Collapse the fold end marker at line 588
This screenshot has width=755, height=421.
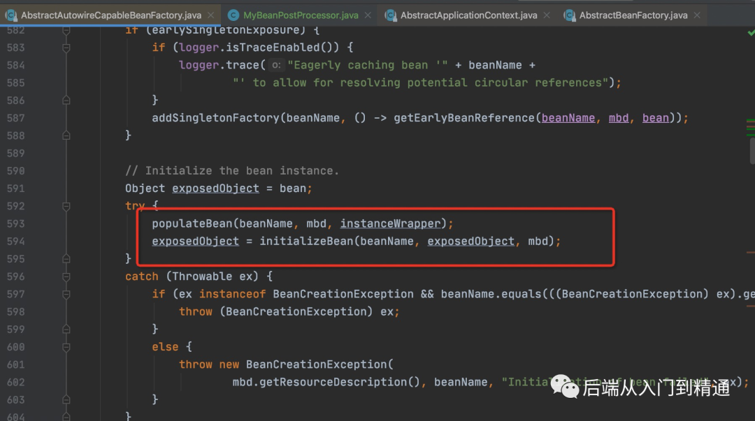pos(66,135)
